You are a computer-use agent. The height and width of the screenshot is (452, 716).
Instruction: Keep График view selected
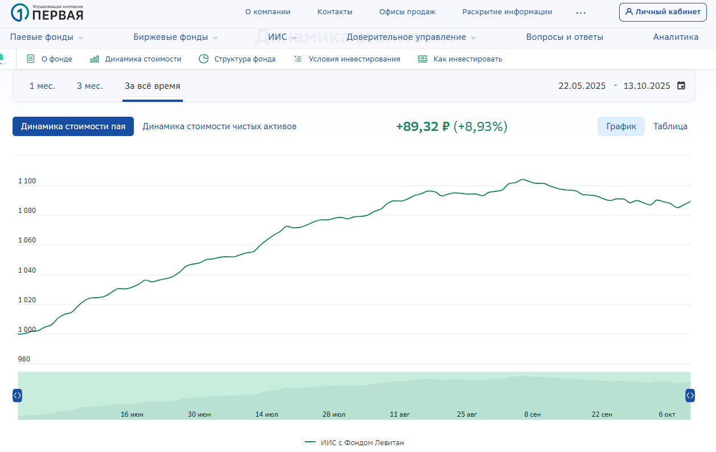[621, 126]
